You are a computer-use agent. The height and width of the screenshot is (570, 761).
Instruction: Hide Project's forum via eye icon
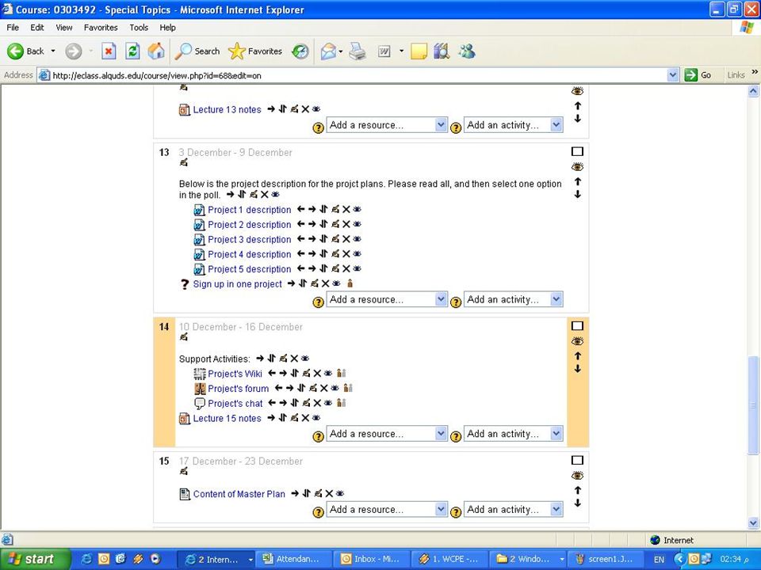tap(335, 388)
